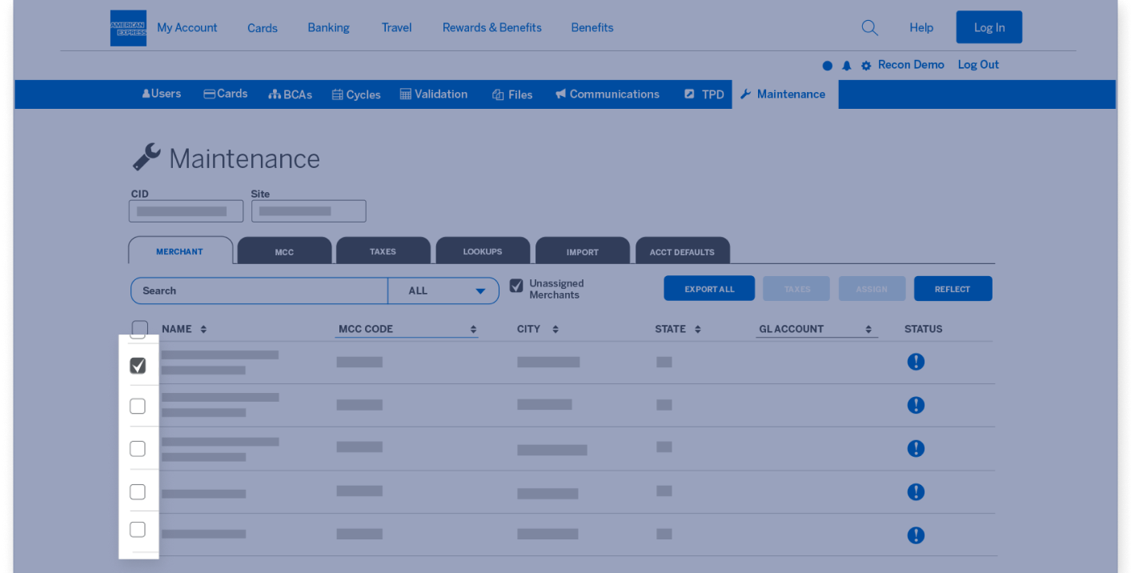Open the search magnifier in the header

coord(869,27)
